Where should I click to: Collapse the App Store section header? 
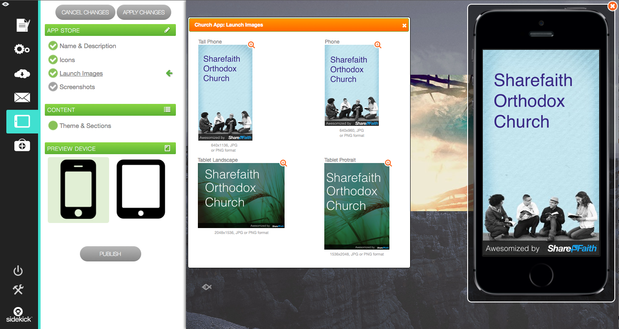pos(110,30)
